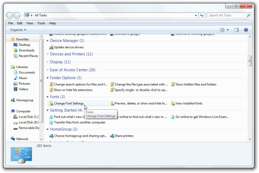Click the Share printers icon
This screenshot has height=173, width=259.
click(x=112, y=136)
